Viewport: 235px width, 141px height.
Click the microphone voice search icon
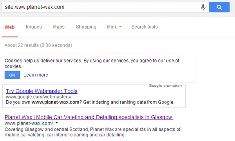[203, 7]
